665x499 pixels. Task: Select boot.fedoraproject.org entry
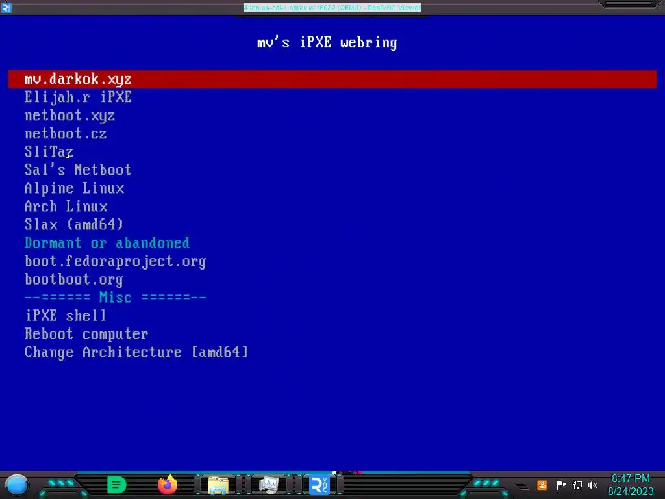[x=116, y=261]
